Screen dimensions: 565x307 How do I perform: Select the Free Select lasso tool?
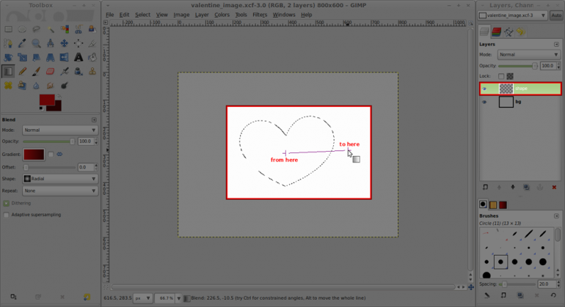click(37, 29)
